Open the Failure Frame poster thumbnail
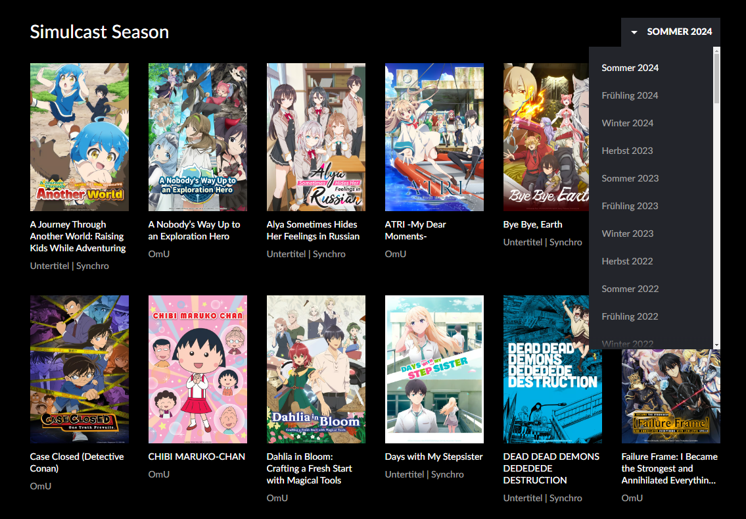The image size is (746, 519). (671, 396)
